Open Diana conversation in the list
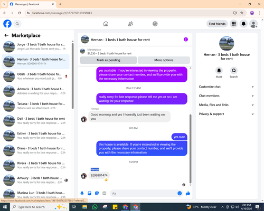264x211 pixels. 35,150
